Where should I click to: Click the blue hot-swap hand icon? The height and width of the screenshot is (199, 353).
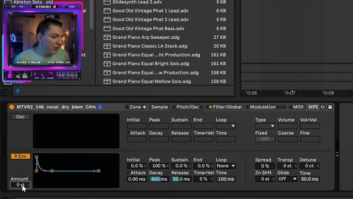pos(100,107)
